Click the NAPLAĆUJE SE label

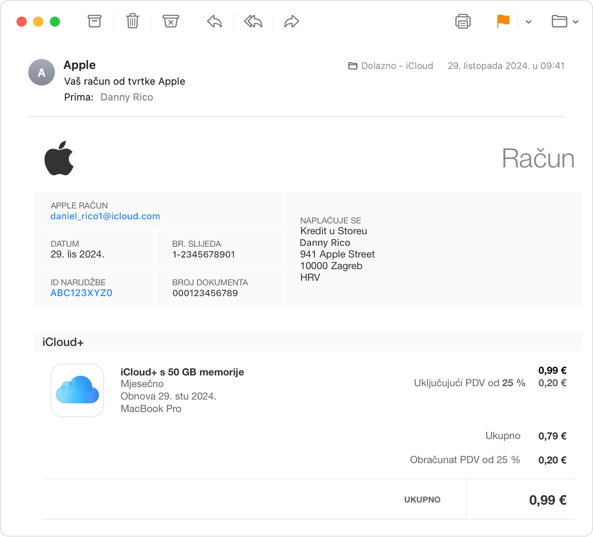(x=330, y=220)
